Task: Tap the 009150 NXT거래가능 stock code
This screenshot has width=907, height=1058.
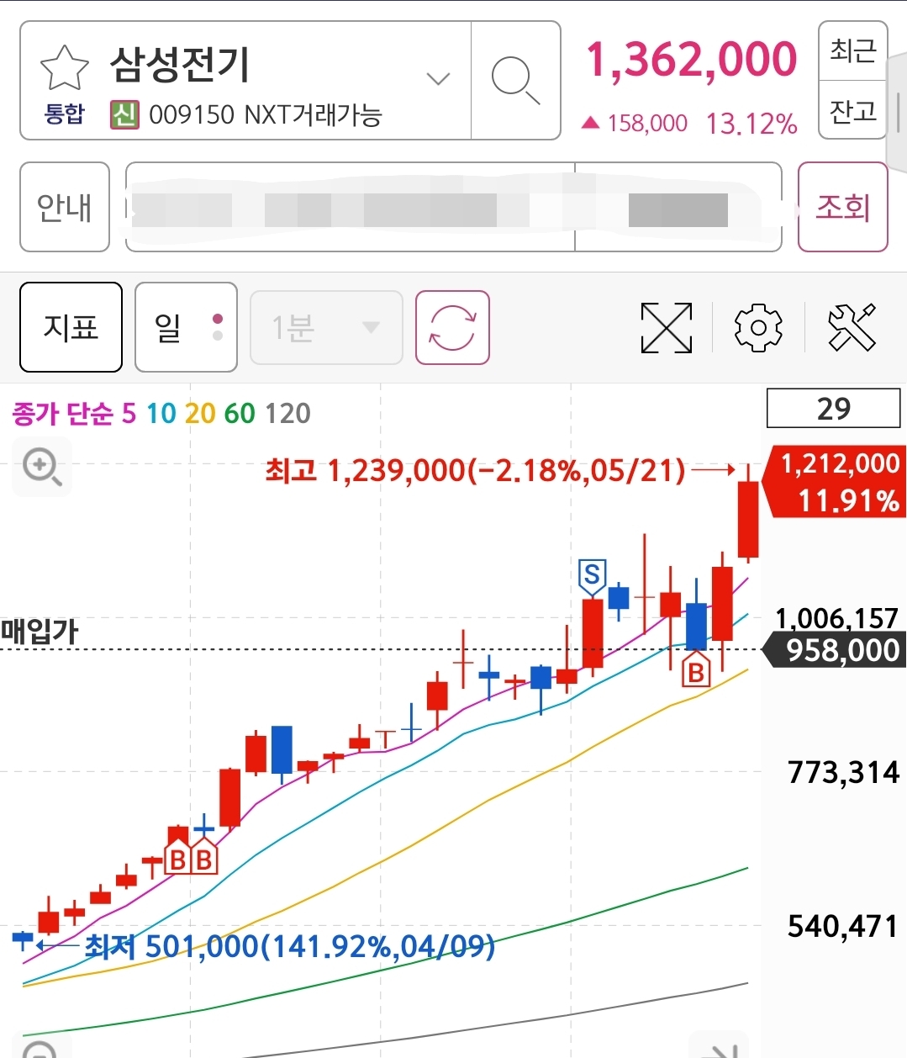Action: 266,114
